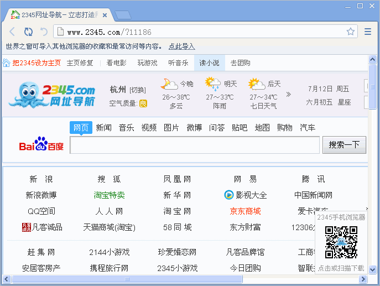
Task: Select the 图片 search tab
Action: tap(171, 127)
